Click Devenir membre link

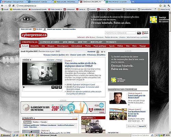pyautogui.click(x=69, y=29)
